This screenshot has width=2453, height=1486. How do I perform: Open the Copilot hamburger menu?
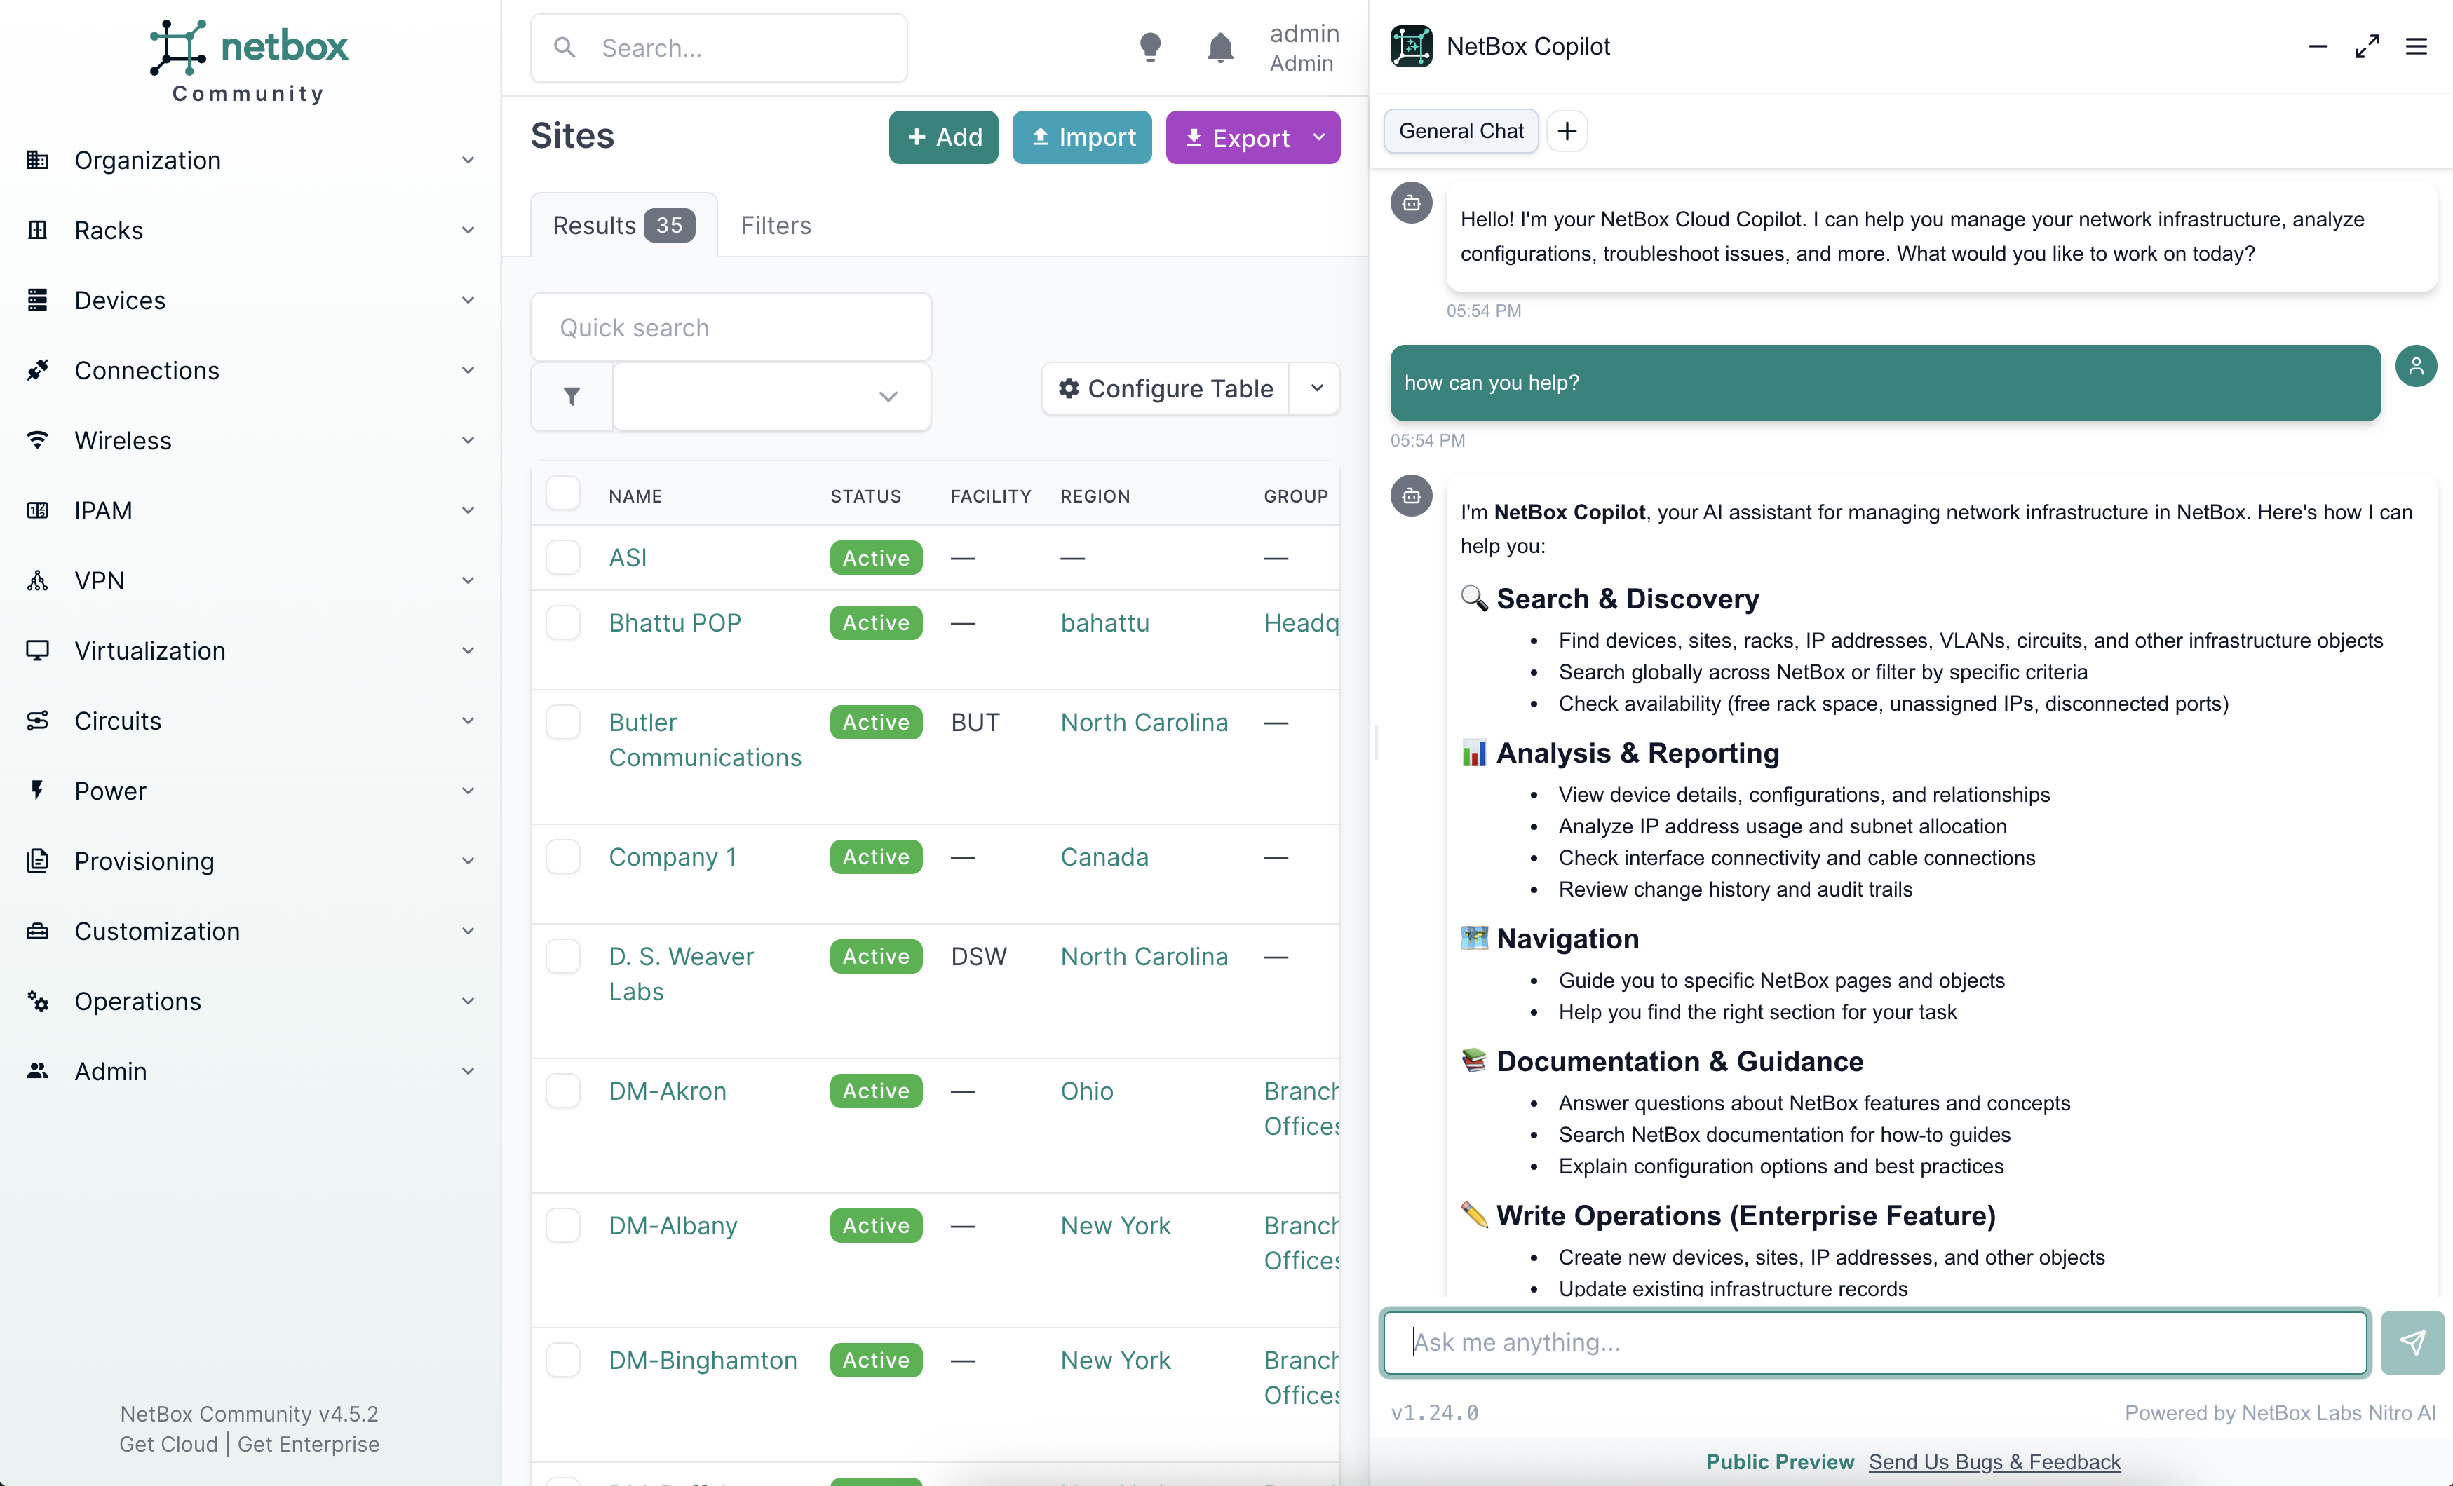2416,47
